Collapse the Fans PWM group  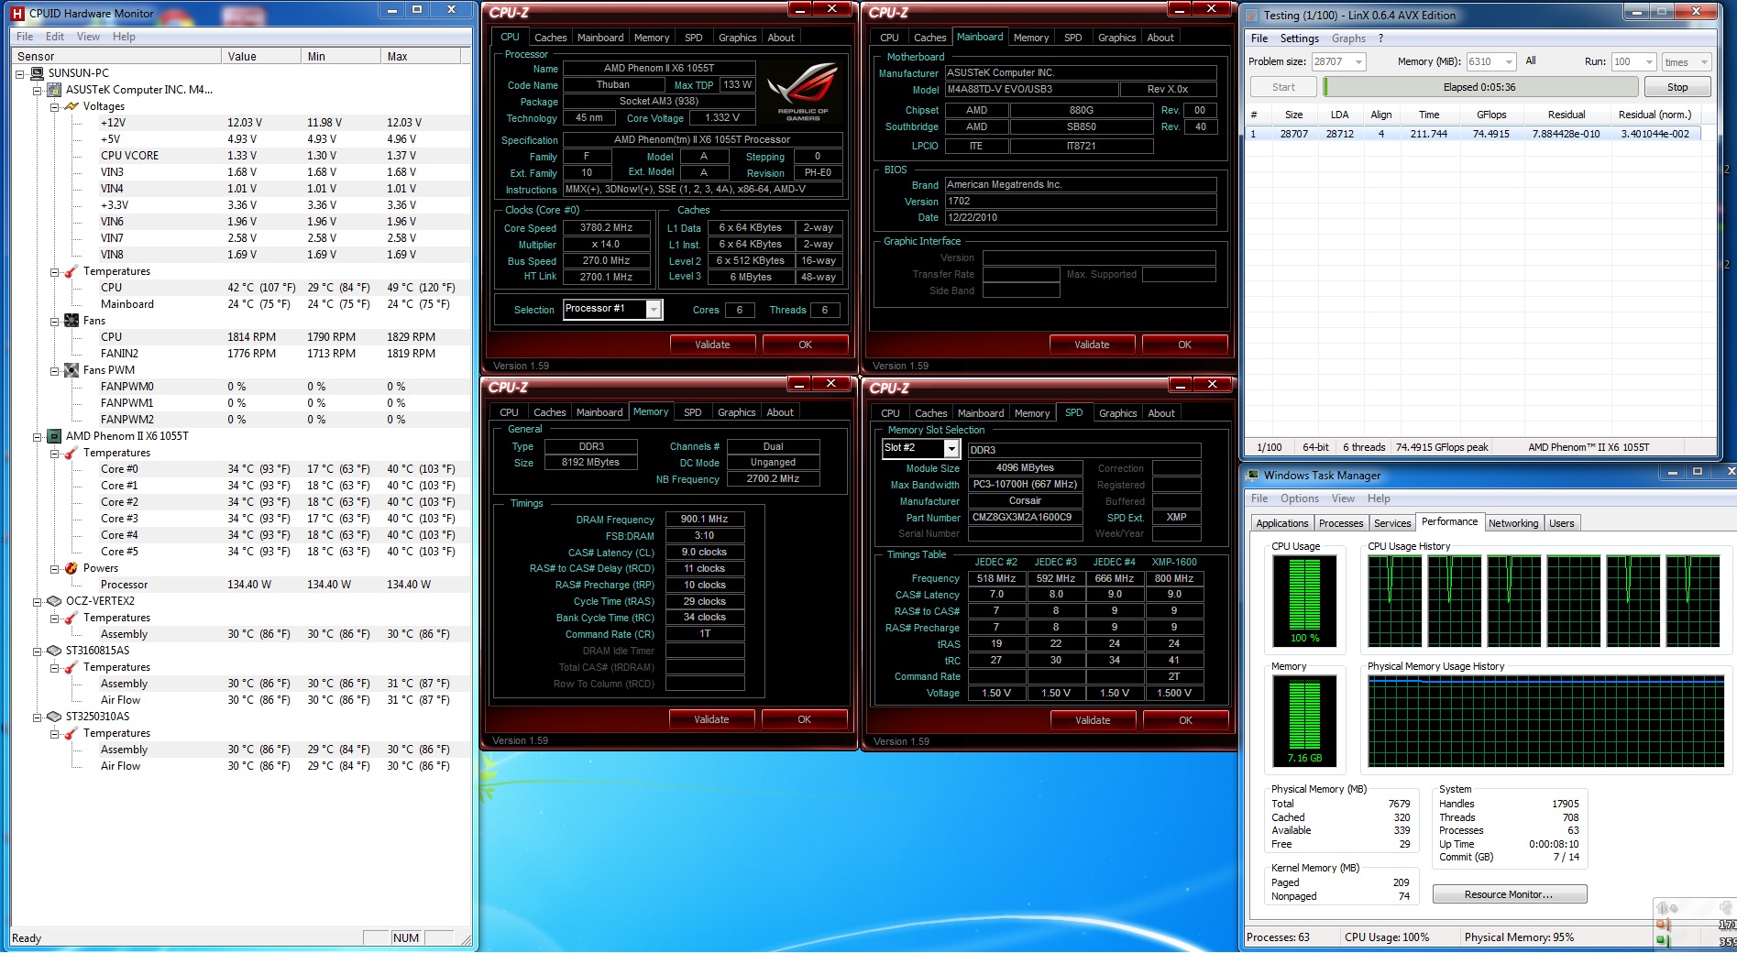pyautogui.click(x=55, y=370)
